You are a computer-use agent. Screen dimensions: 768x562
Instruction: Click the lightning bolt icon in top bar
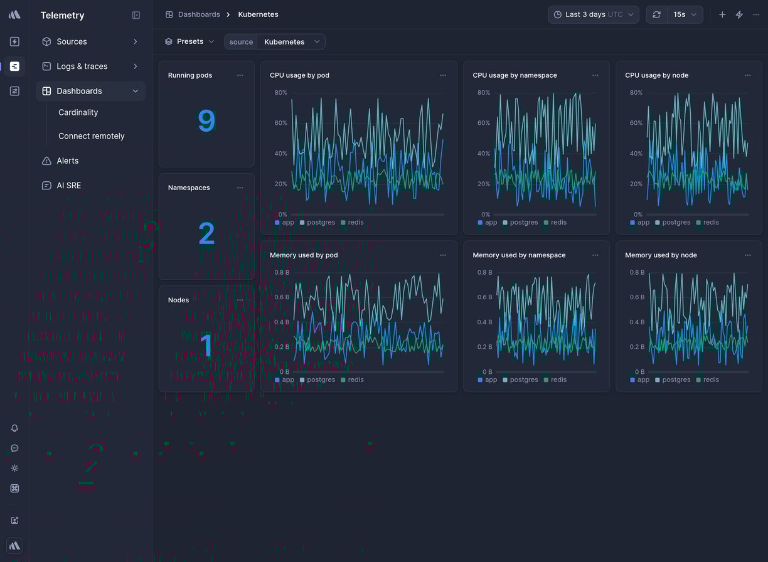coord(739,14)
